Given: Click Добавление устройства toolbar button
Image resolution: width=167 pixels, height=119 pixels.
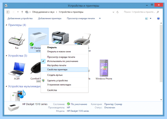Looking at the screenshot, I should coord(20,18).
